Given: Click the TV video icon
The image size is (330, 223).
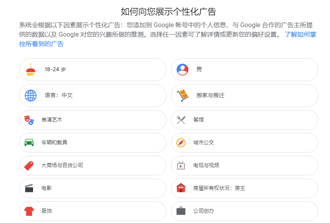Looking at the screenshot, I should tap(181, 165).
